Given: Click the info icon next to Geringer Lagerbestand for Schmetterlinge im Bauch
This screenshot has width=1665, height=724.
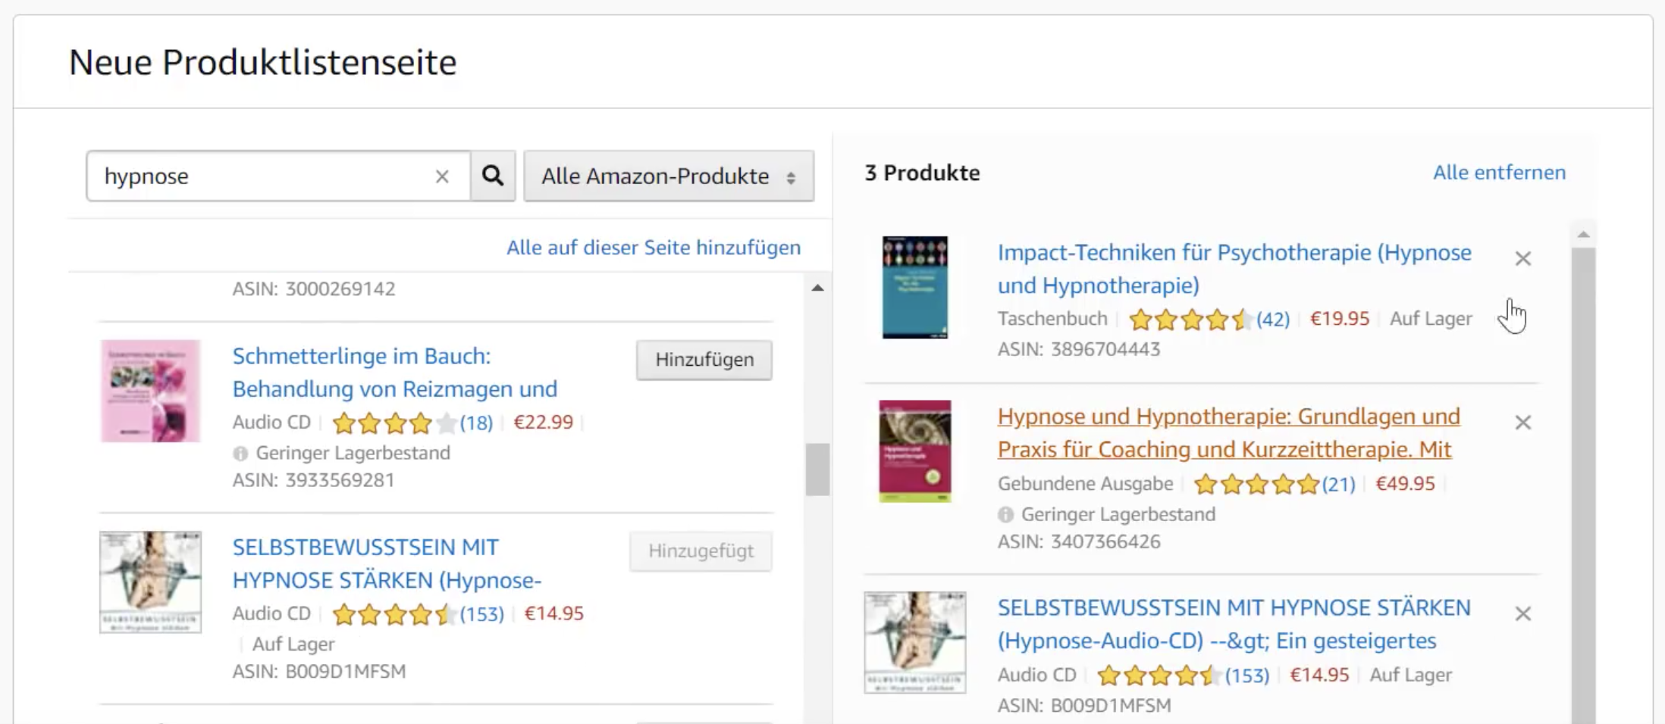Looking at the screenshot, I should tap(240, 453).
